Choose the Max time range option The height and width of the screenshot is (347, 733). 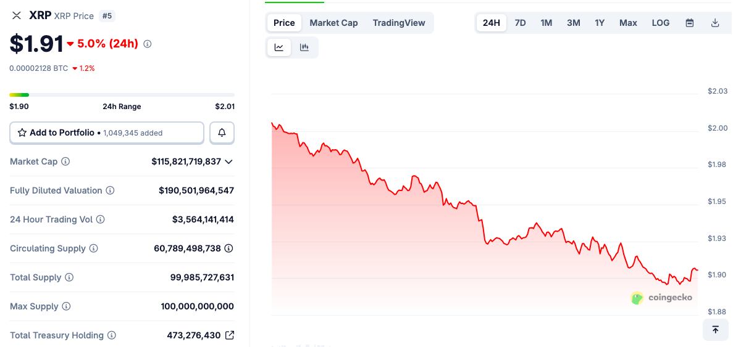(628, 23)
